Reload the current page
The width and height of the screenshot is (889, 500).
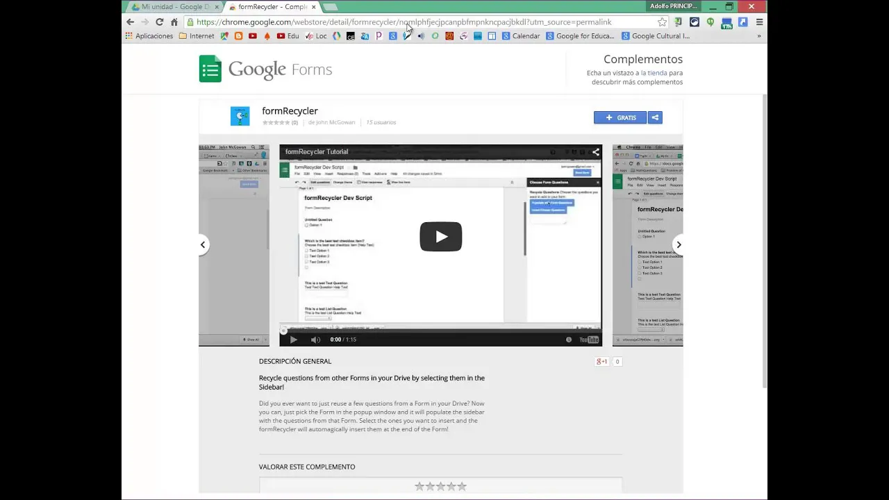click(x=159, y=22)
